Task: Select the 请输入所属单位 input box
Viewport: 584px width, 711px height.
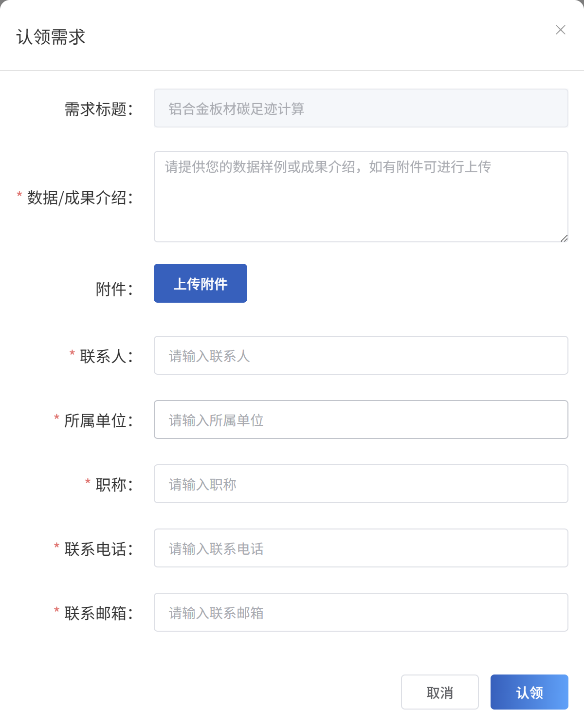Action: coord(361,419)
